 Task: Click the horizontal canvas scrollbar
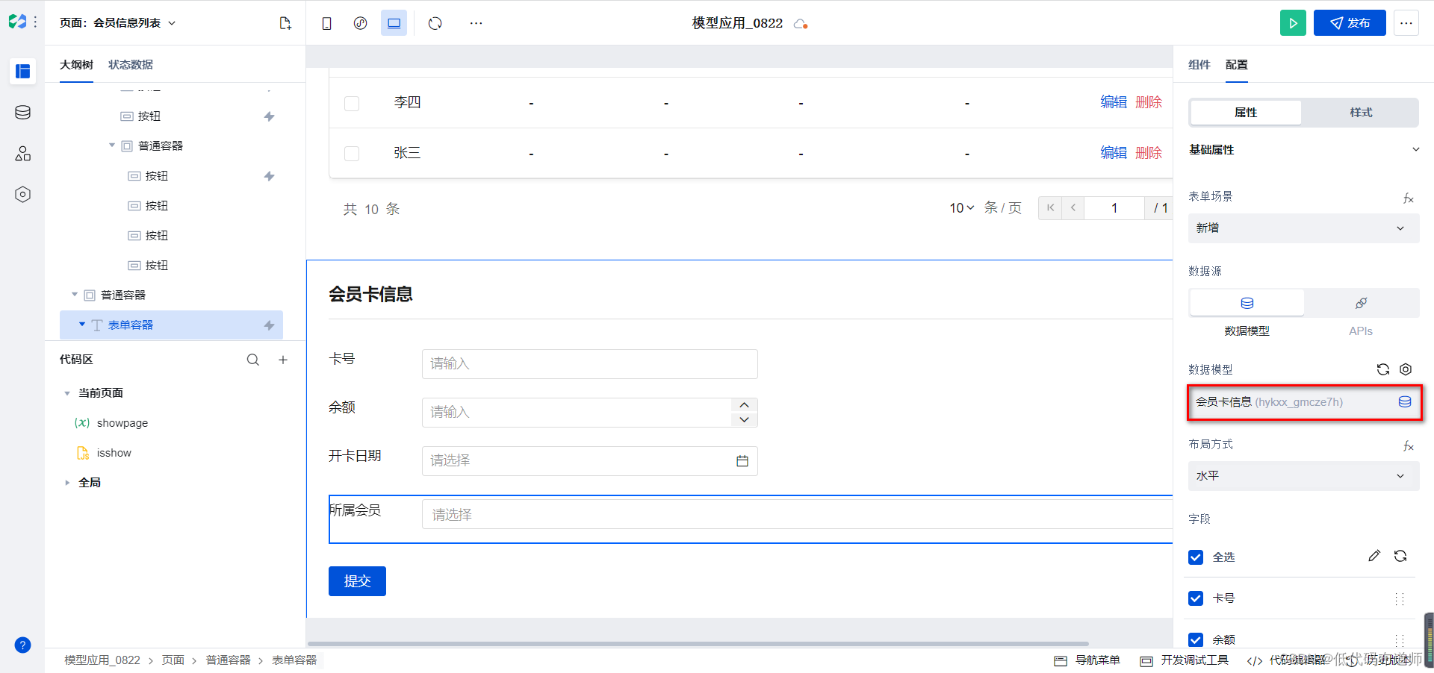click(698, 643)
